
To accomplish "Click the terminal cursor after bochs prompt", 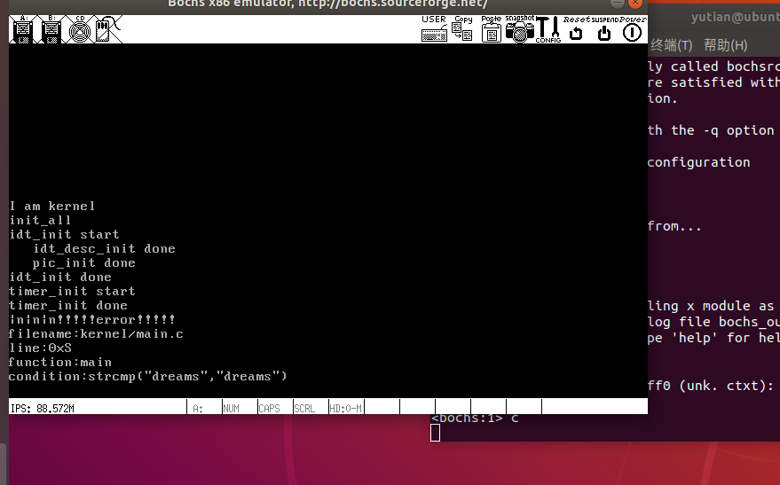I will coord(435,433).
